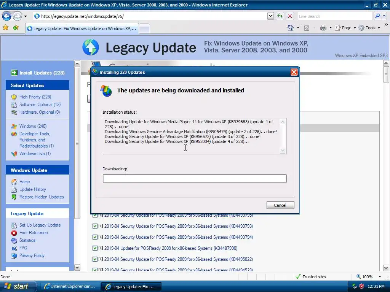The height and width of the screenshot is (292, 390).
Task: Click Install Updates (228) link
Action: tap(42, 73)
